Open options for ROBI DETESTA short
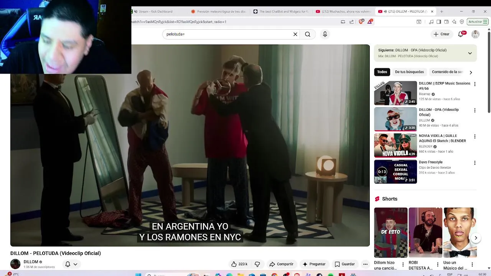 pyautogui.click(x=437, y=264)
